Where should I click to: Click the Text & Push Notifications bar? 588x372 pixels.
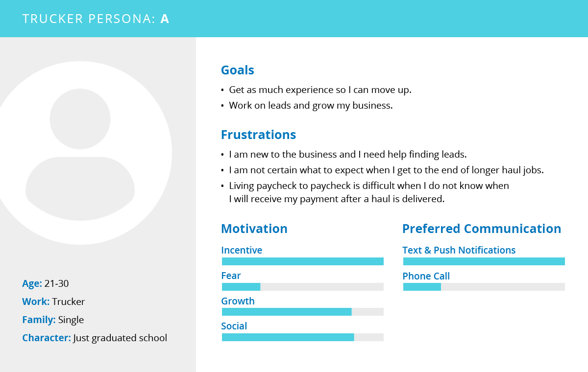tap(484, 261)
